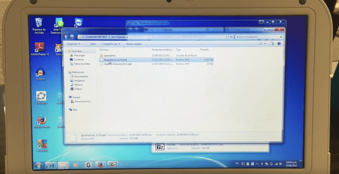The image size is (339, 174).
Task: Click the Buscar enciclopedia search field
Action: [x=259, y=37]
